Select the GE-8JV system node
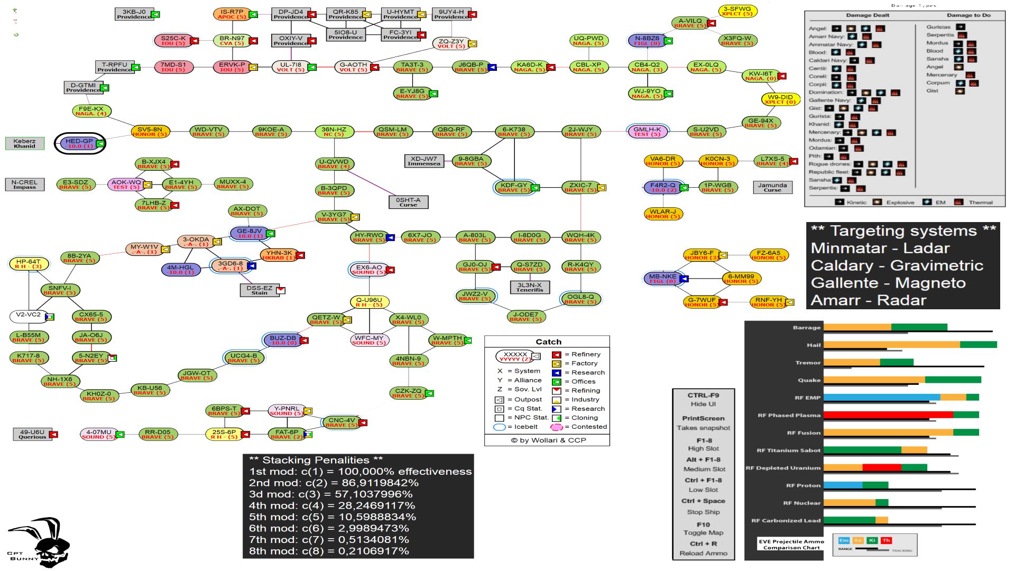 coord(249,234)
